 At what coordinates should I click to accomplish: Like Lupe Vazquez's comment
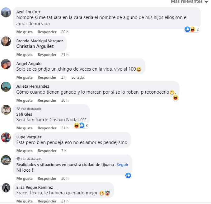pyautogui.click(x=25, y=151)
